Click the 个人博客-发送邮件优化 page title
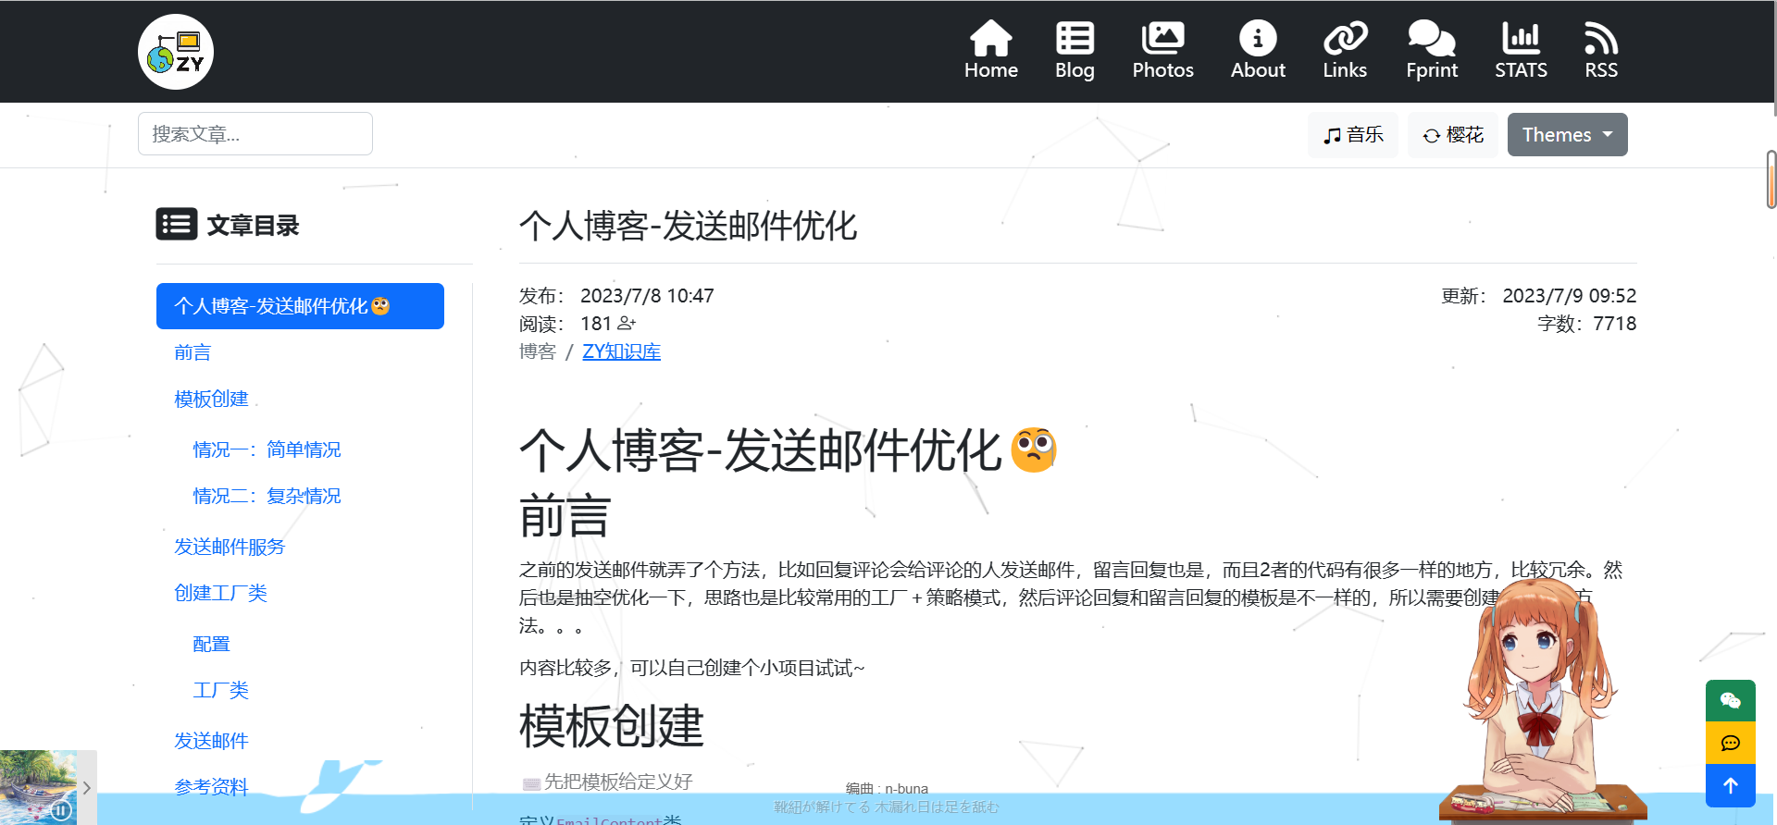Screen dimensions: 1777x825 pyautogui.click(x=688, y=226)
